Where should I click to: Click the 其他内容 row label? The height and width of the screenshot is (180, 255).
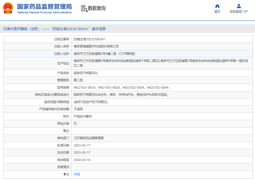tap(63, 124)
